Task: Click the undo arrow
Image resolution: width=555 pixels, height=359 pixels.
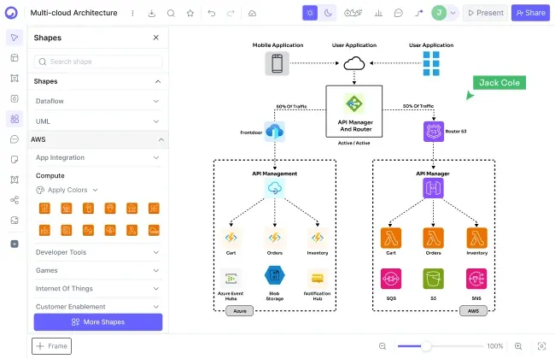Action: tap(211, 13)
